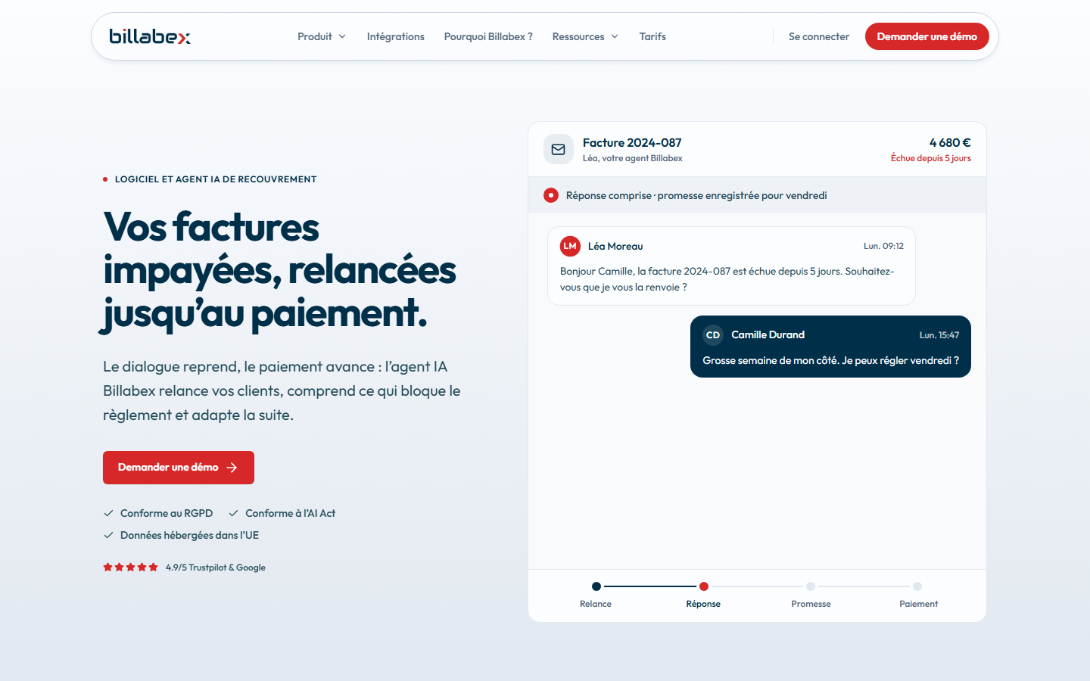Click the CD avatar of Camille Durand
This screenshot has height=681, width=1090.
713,335
